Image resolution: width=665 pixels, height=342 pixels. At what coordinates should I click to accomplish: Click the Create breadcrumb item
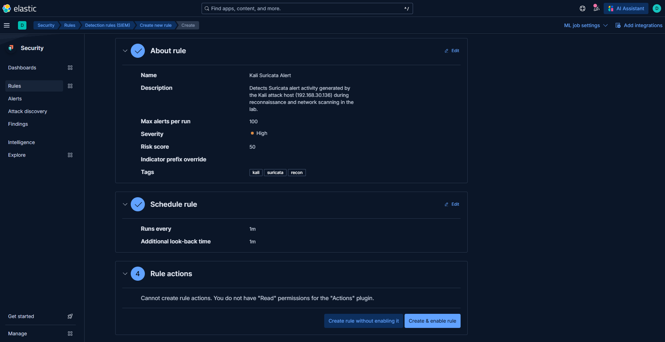pos(188,25)
